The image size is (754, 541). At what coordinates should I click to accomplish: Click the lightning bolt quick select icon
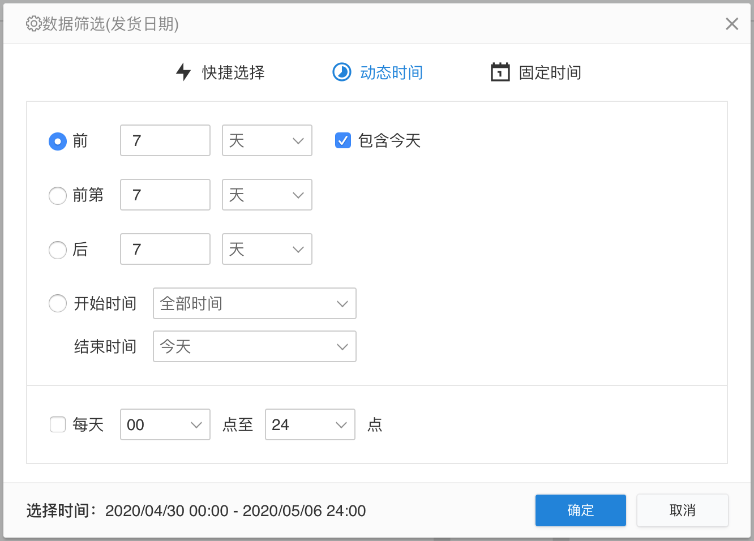(183, 72)
